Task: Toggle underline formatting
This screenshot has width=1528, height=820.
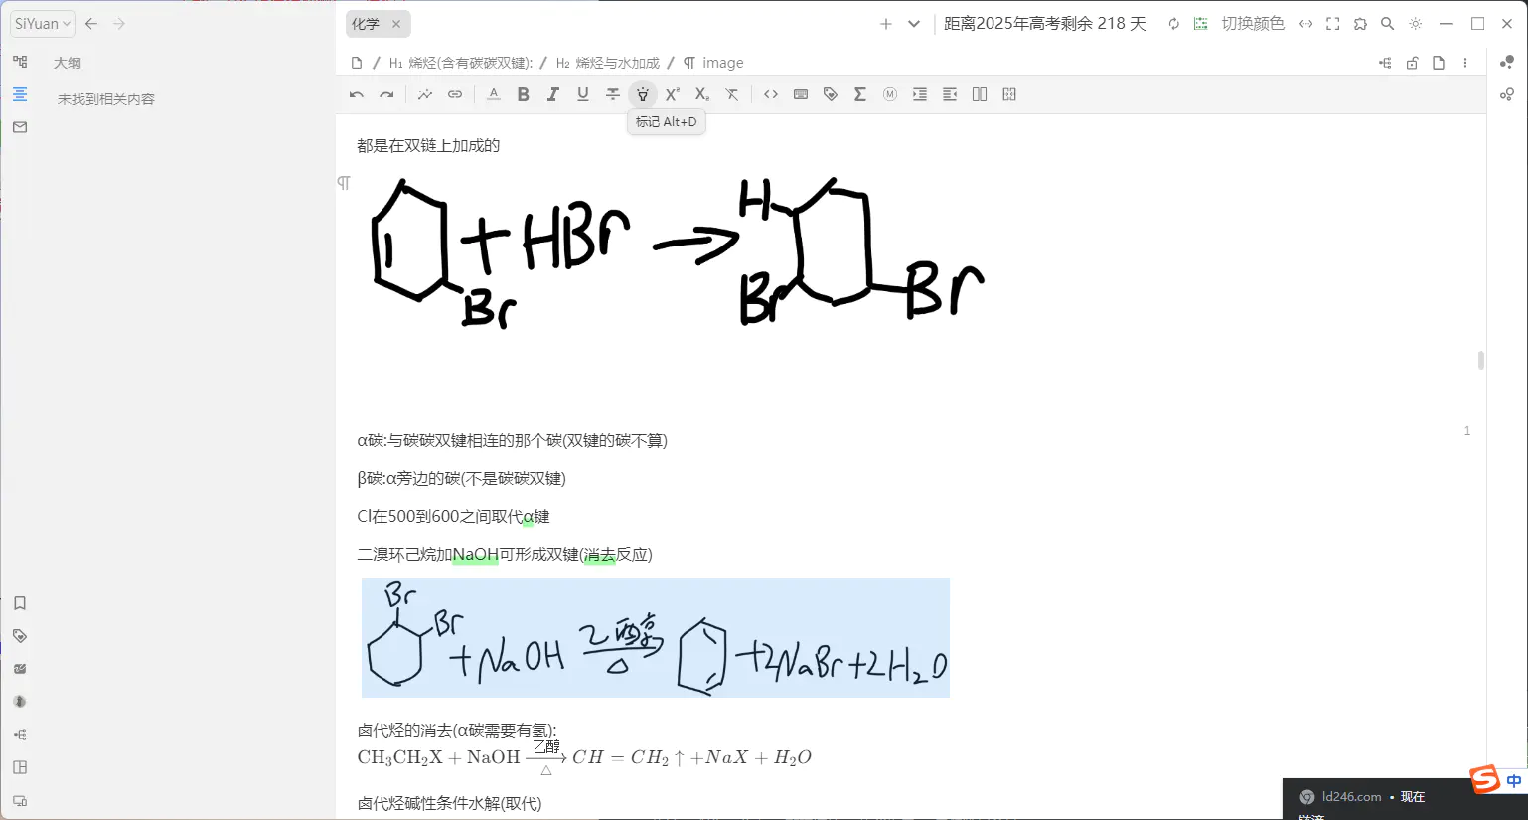Action: coord(583,94)
